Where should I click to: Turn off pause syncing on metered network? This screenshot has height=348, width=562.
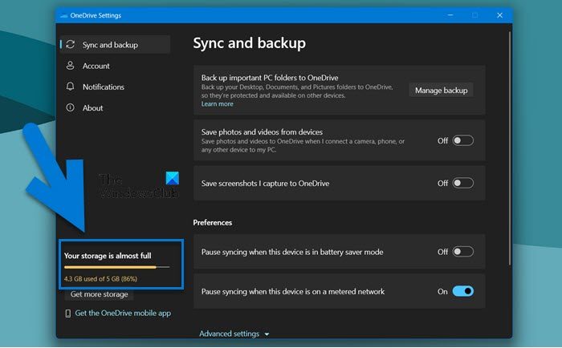(x=462, y=292)
